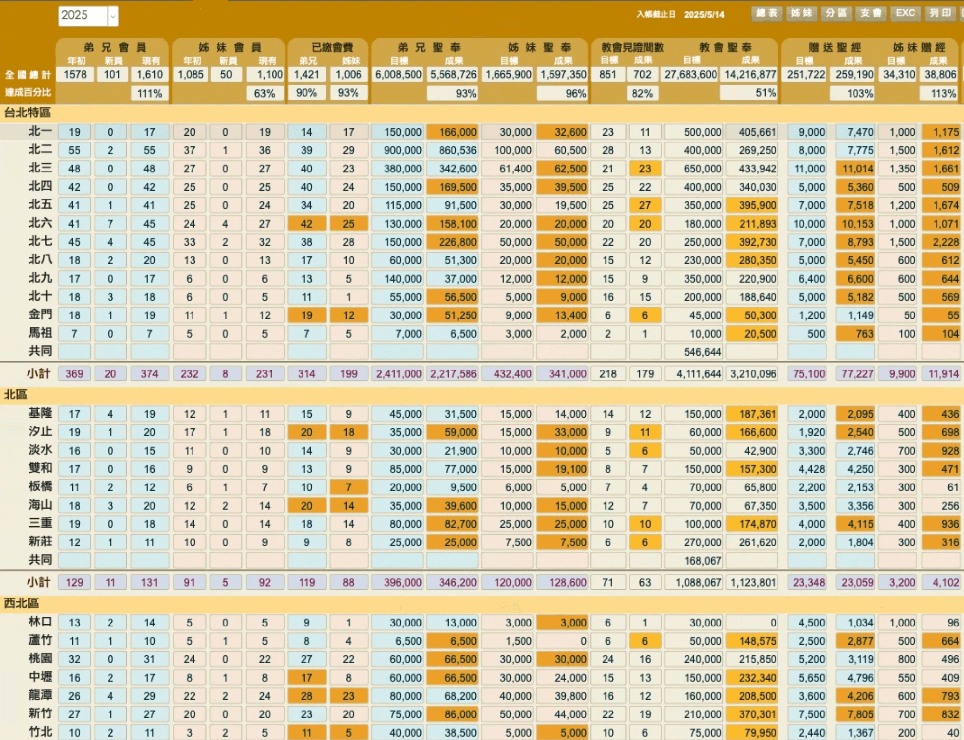The height and width of the screenshot is (740, 964).
Task: Select the 北一 row label
Action: (x=40, y=132)
